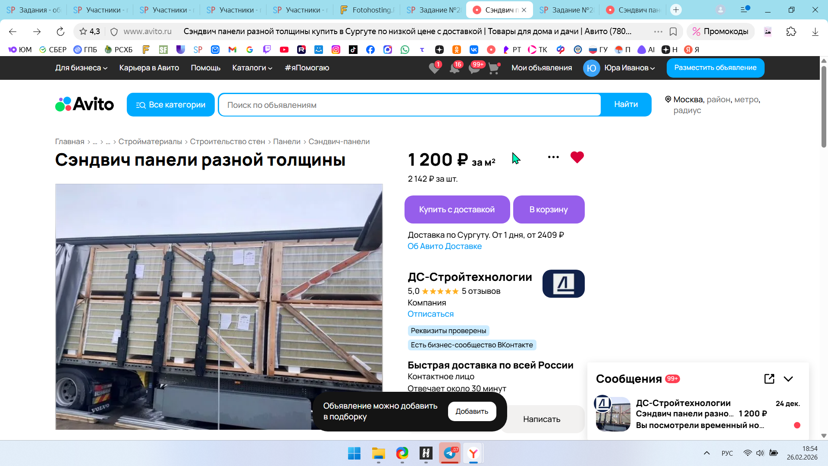Open messages chat bubble icon in header
Image resolution: width=828 pixels, height=466 pixels.
click(x=474, y=68)
